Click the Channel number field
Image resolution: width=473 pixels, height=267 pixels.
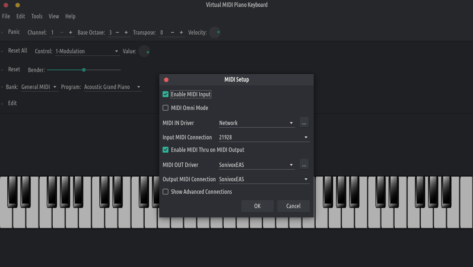point(54,32)
